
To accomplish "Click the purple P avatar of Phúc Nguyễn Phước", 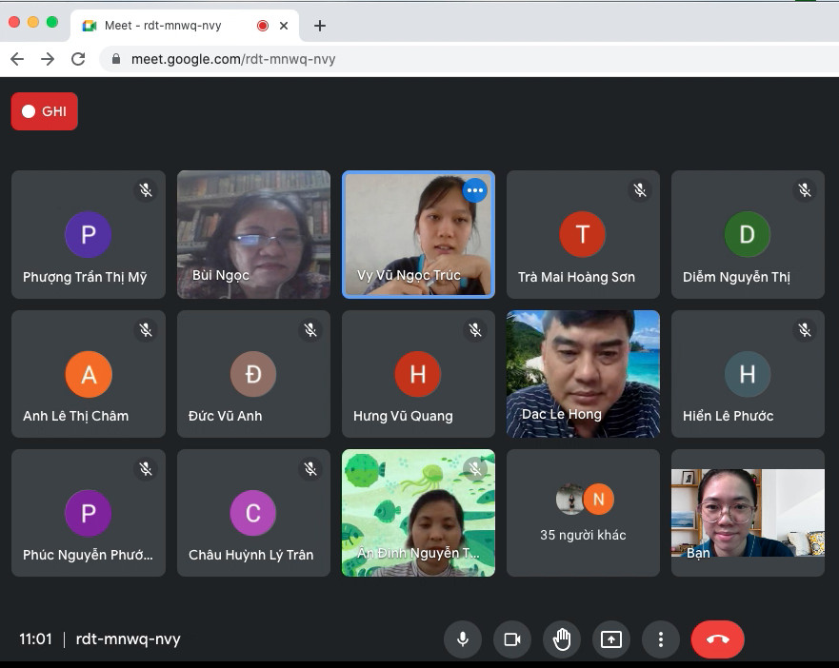I will [x=89, y=513].
